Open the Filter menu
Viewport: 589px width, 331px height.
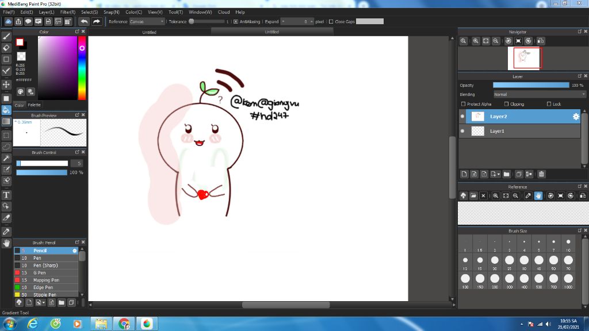[68, 12]
